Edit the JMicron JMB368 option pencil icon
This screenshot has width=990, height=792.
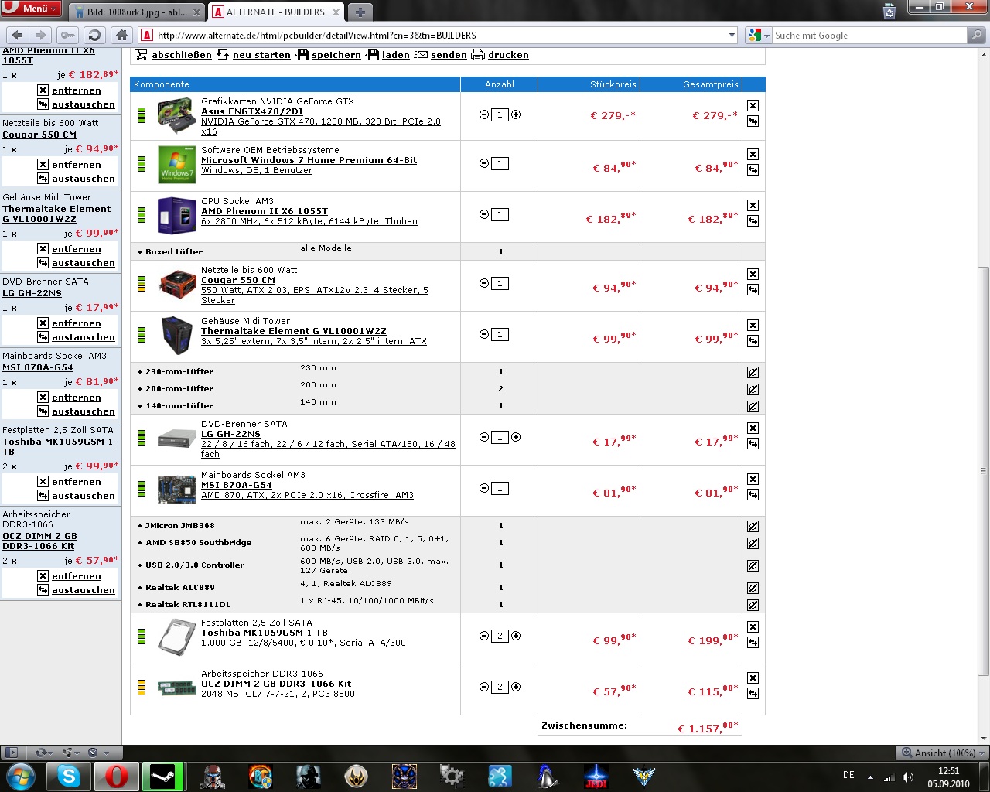753,526
